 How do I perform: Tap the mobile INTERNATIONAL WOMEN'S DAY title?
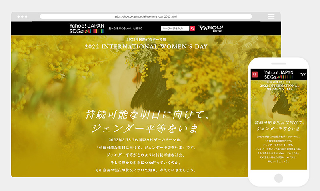279,88
